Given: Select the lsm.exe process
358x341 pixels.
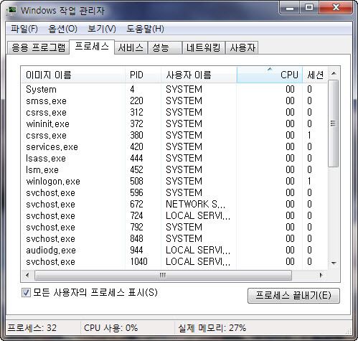Looking at the screenshot, I should click(174, 169).
